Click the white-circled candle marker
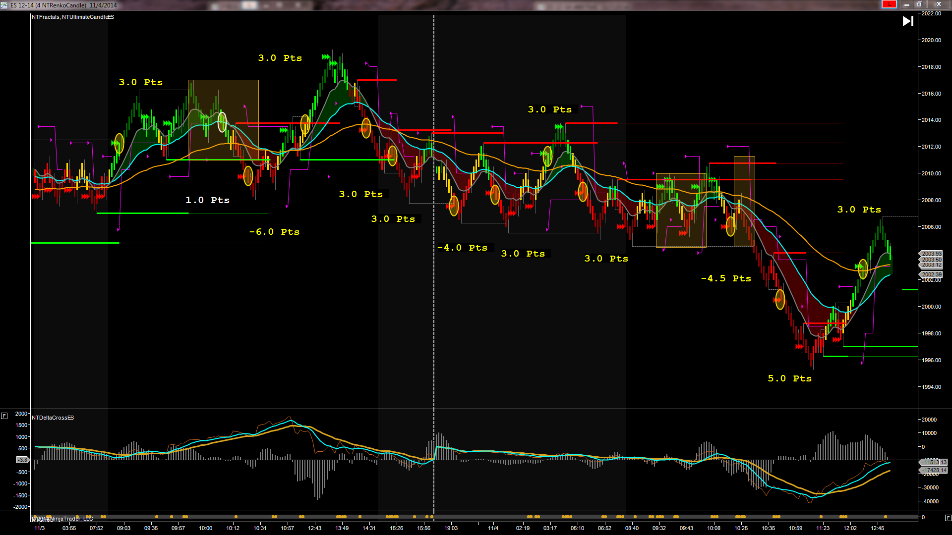Viewport: 952px width, 535px height. pyautogui.click(x=222, y=122)
